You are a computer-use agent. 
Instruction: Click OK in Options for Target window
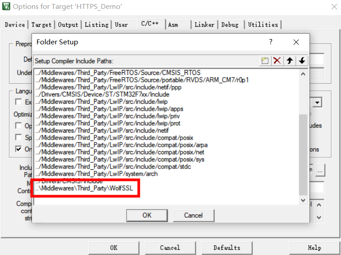tap(114, 247)
